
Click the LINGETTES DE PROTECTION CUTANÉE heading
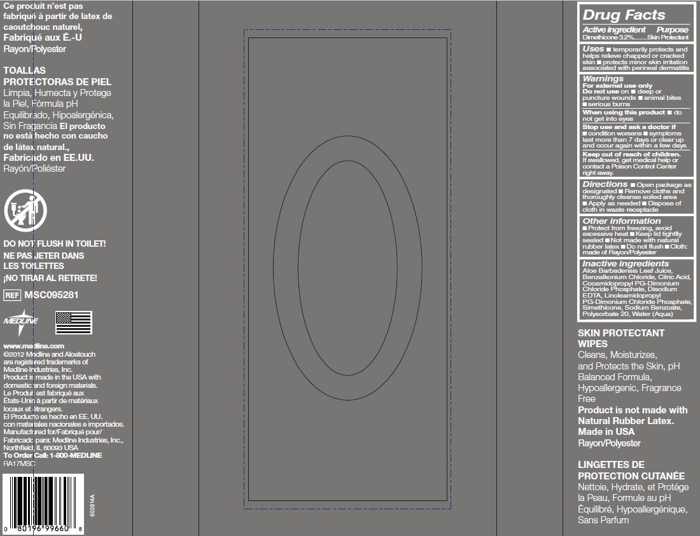pos(631,470)
